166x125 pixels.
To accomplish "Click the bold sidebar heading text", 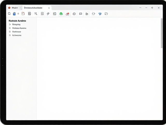I will (x=17, y=21).
